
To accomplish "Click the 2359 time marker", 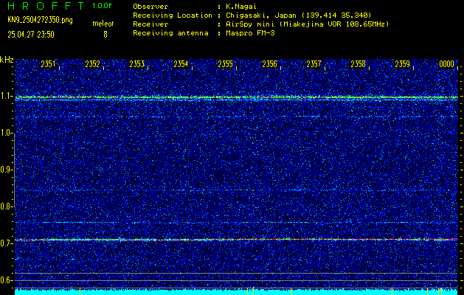I will [x=403, y=64].
